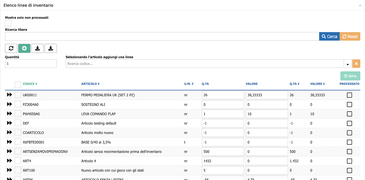365x180 pixels.
Task: Sort the table by CODICE column
Action: point(30,84)
